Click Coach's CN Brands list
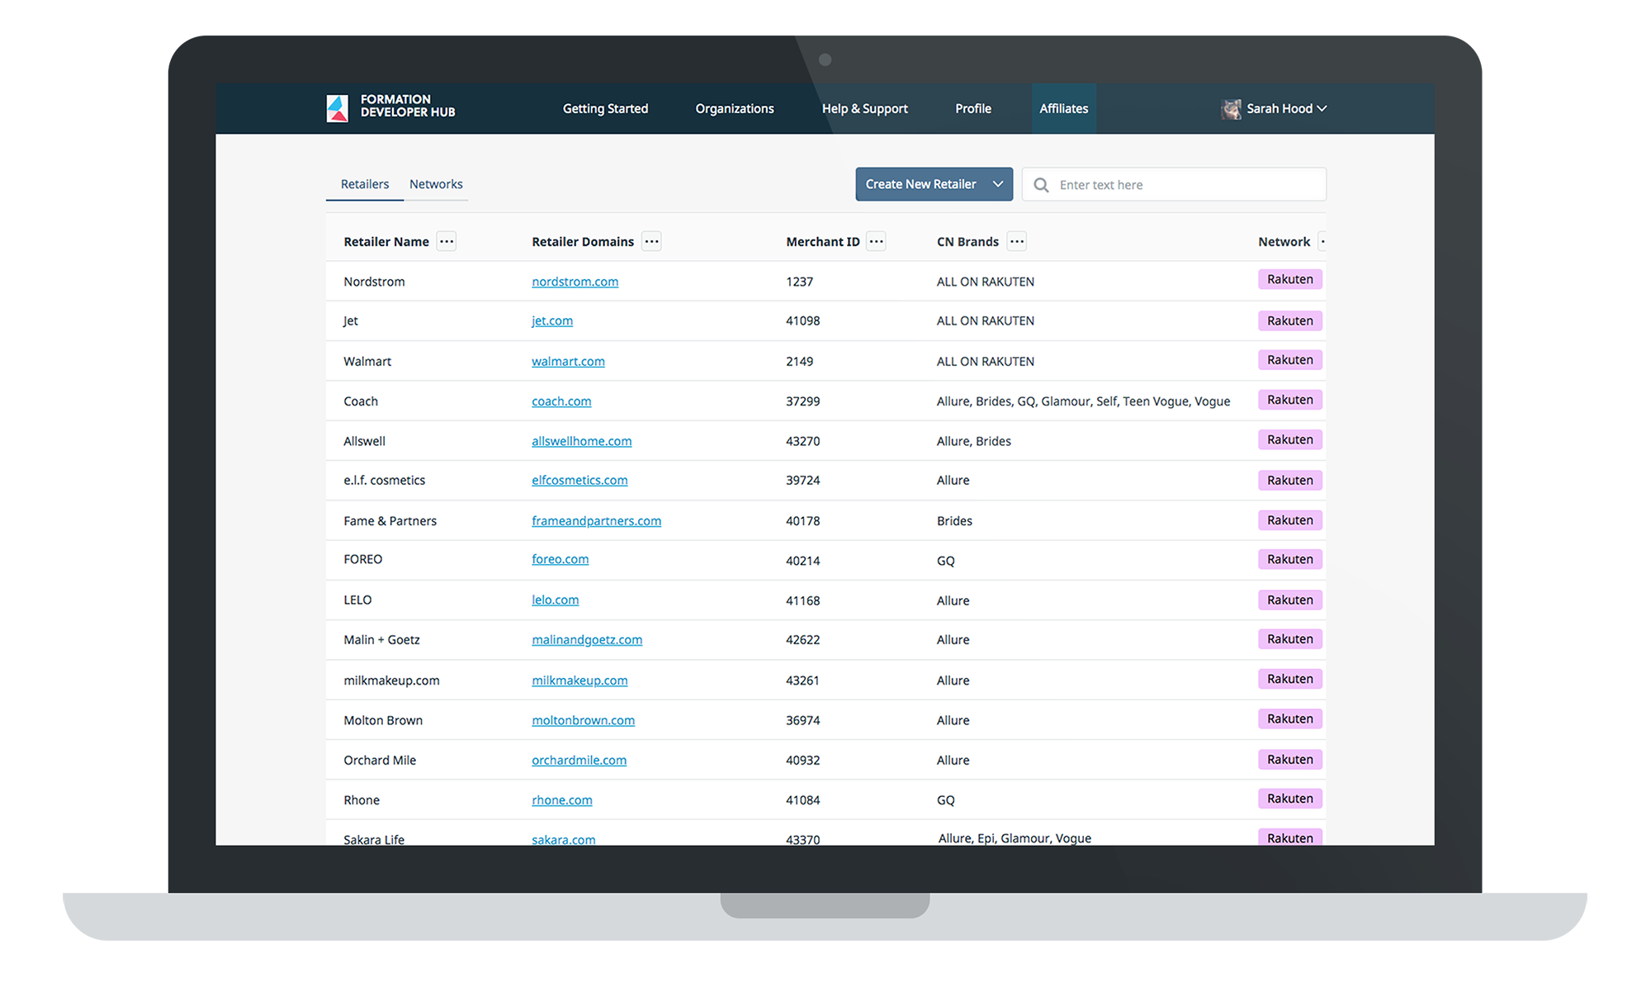 (1083, 401)
